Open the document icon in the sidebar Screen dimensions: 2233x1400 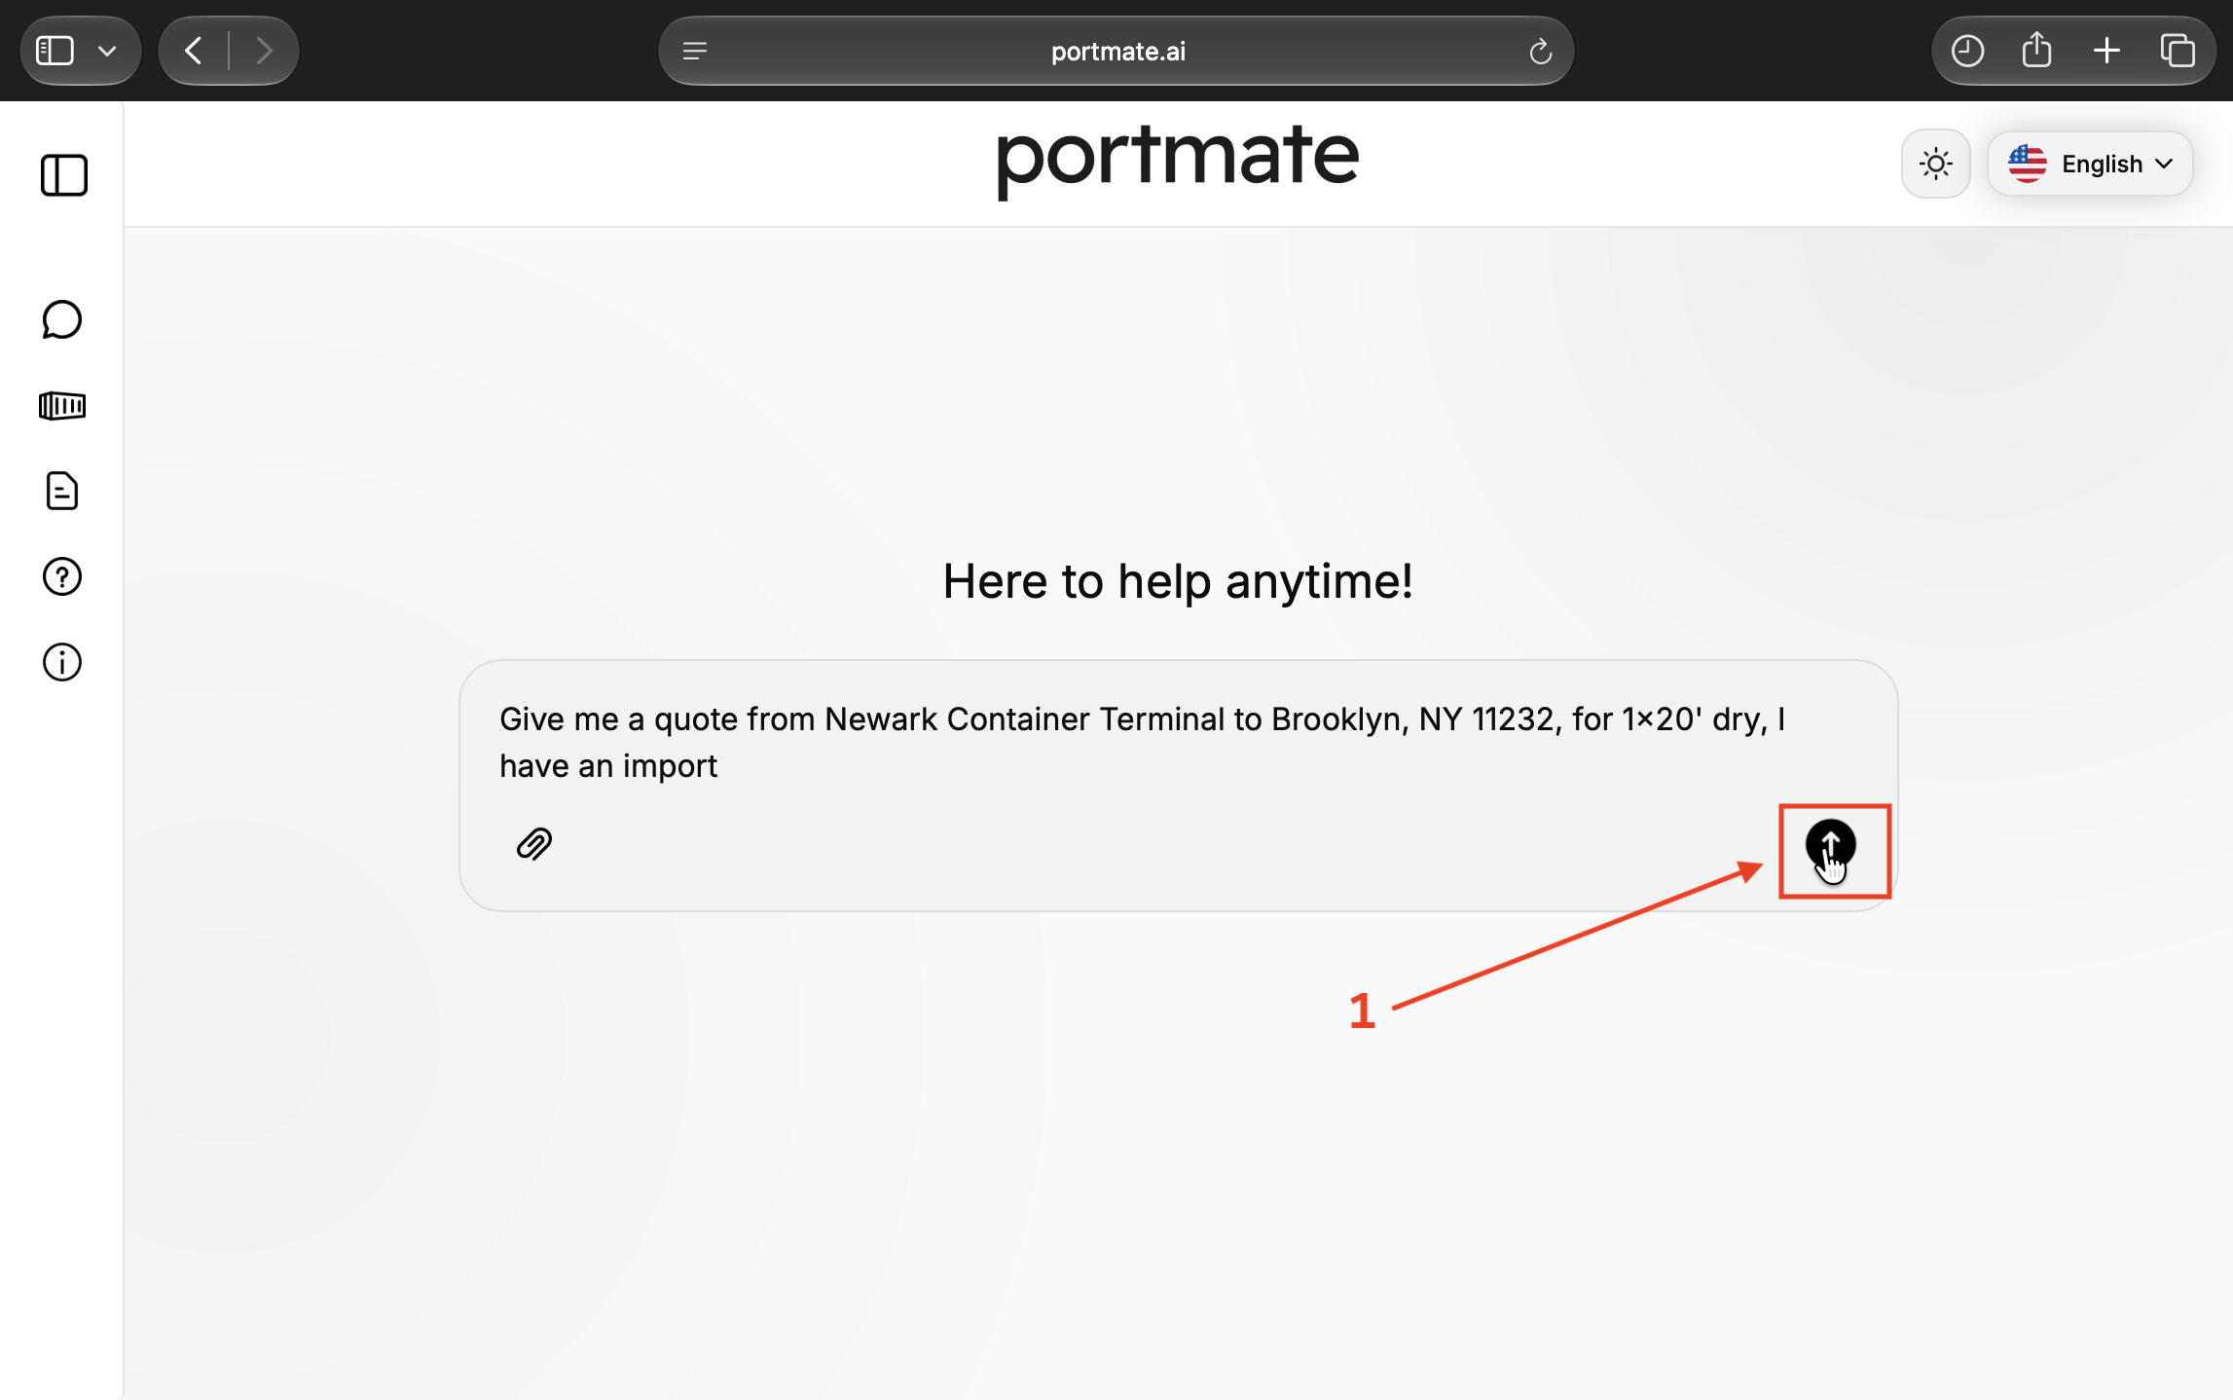[62, 491]
